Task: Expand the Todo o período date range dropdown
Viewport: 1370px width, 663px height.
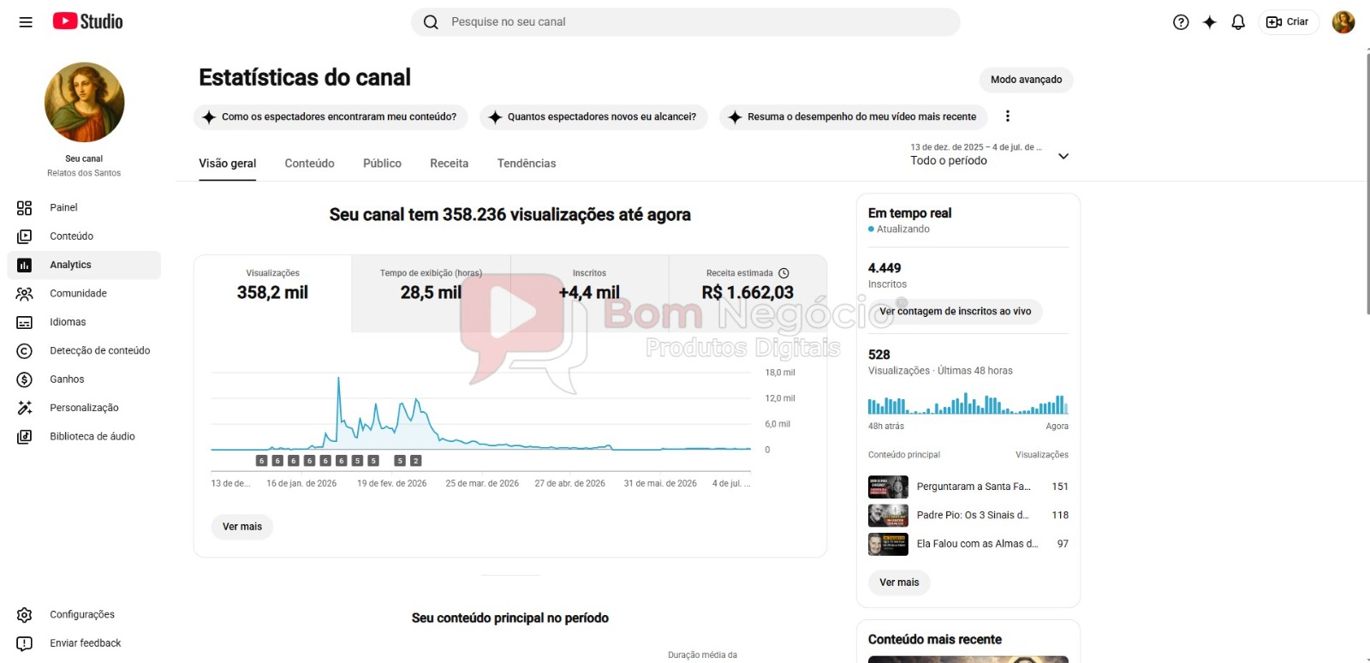Action: (990, 154)
